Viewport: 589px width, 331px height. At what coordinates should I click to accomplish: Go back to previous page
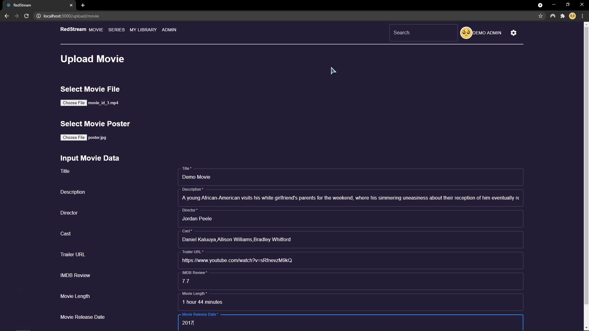tap(7, 16)
